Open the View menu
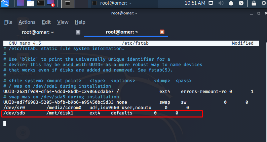The width and height of the screenshot is (267, 142). click(x=63, y=22)
